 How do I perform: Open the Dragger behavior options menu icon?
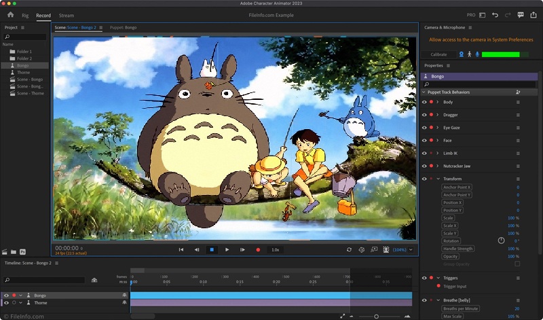coord(518,115)
